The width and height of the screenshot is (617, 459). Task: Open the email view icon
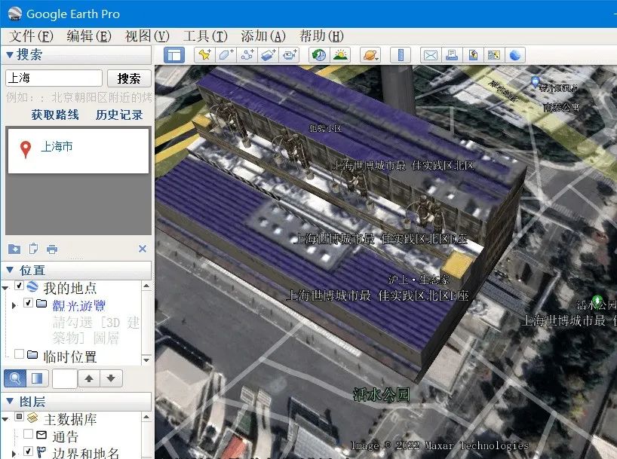429,55
